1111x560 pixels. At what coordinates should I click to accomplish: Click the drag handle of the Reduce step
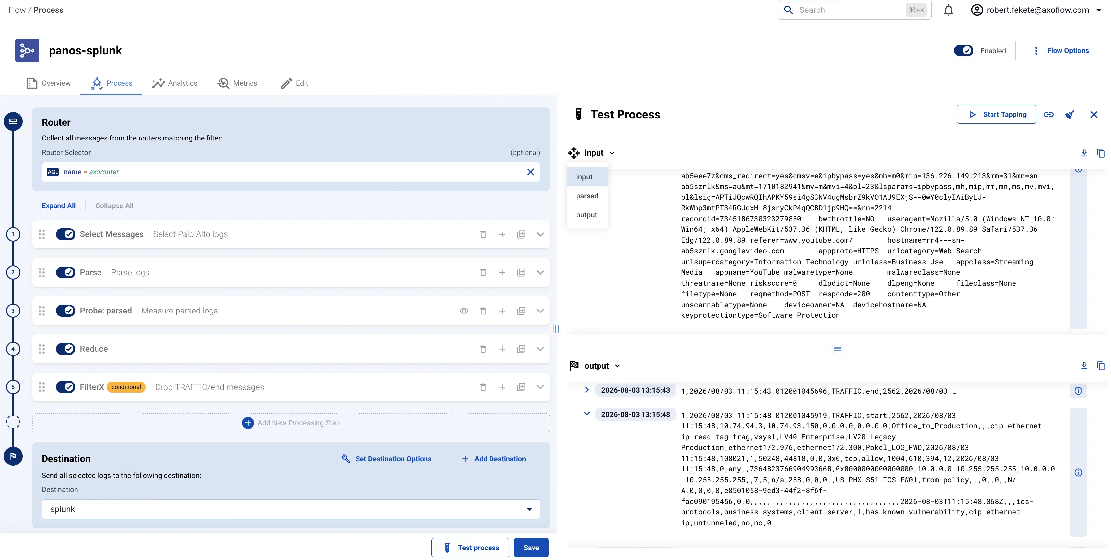click(42, 349)
